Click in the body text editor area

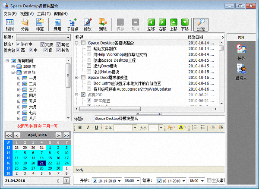149,149
